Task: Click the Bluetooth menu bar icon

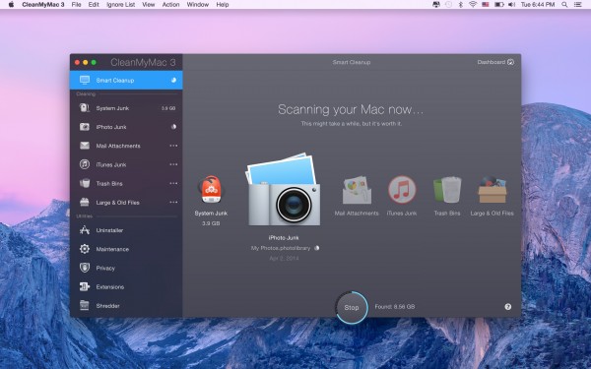Action: pos(460,5)
